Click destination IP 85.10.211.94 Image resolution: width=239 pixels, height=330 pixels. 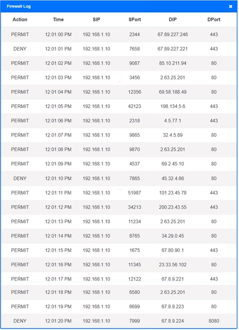click(172, 63)
